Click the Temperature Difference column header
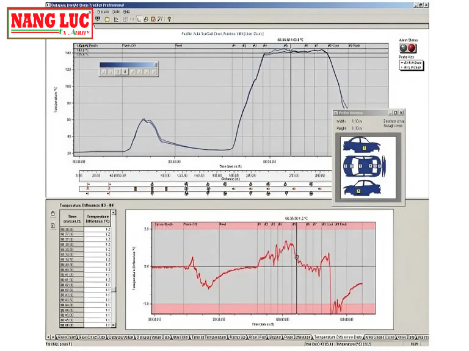 [98, 218]
